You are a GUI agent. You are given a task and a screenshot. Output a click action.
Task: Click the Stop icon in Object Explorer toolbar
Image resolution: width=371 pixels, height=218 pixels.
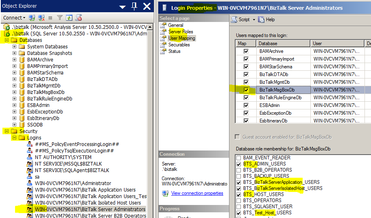tap(50, 18)
